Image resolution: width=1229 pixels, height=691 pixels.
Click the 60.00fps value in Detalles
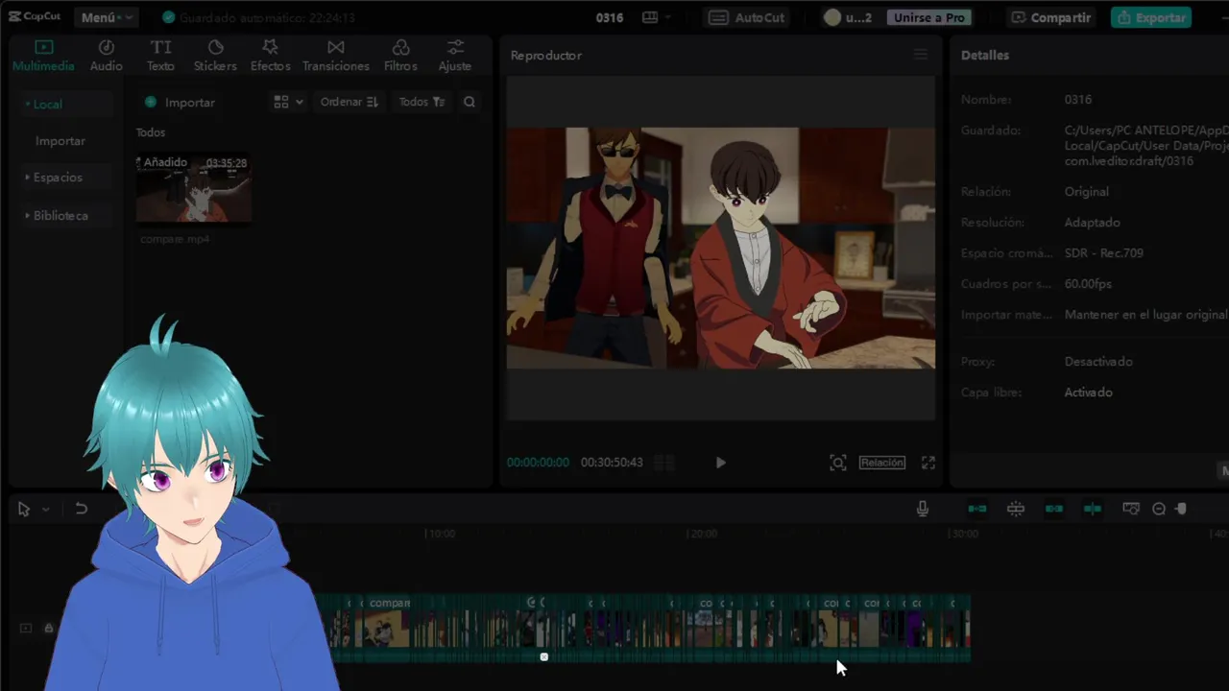[x=1088, y=284]
